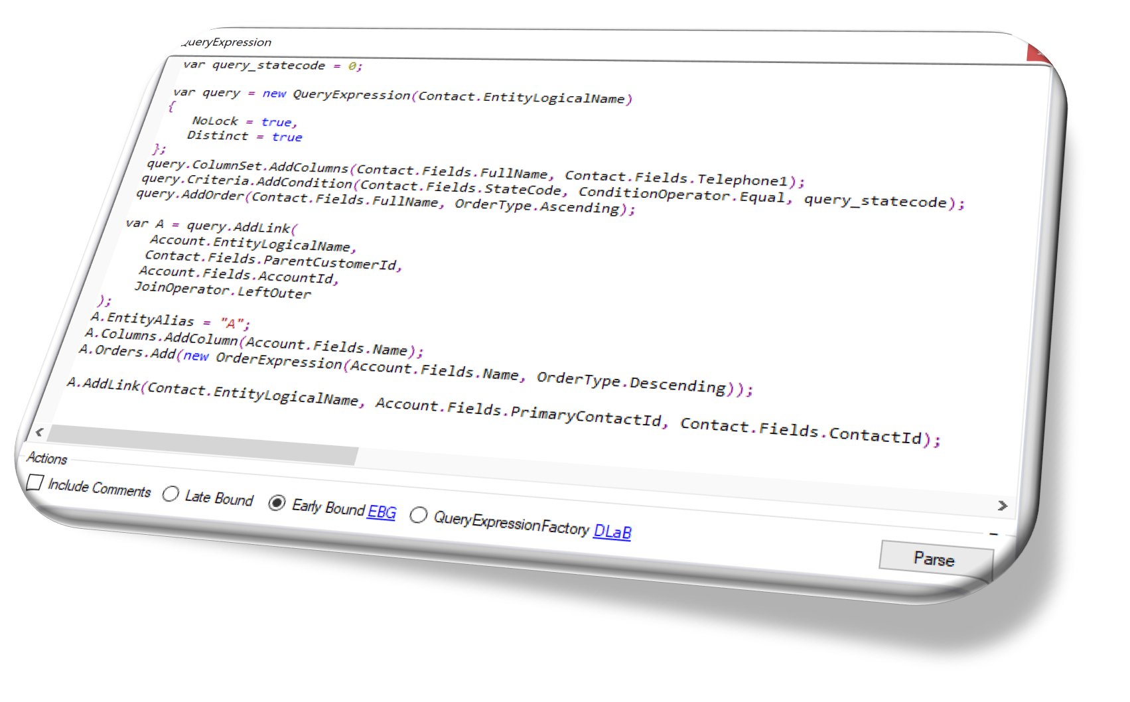Image resolution: width=1130 pixels, height=702 pixels.
Task: Click "query.Criteria.AddCondition" in the code
Action: tap(247, 181)
